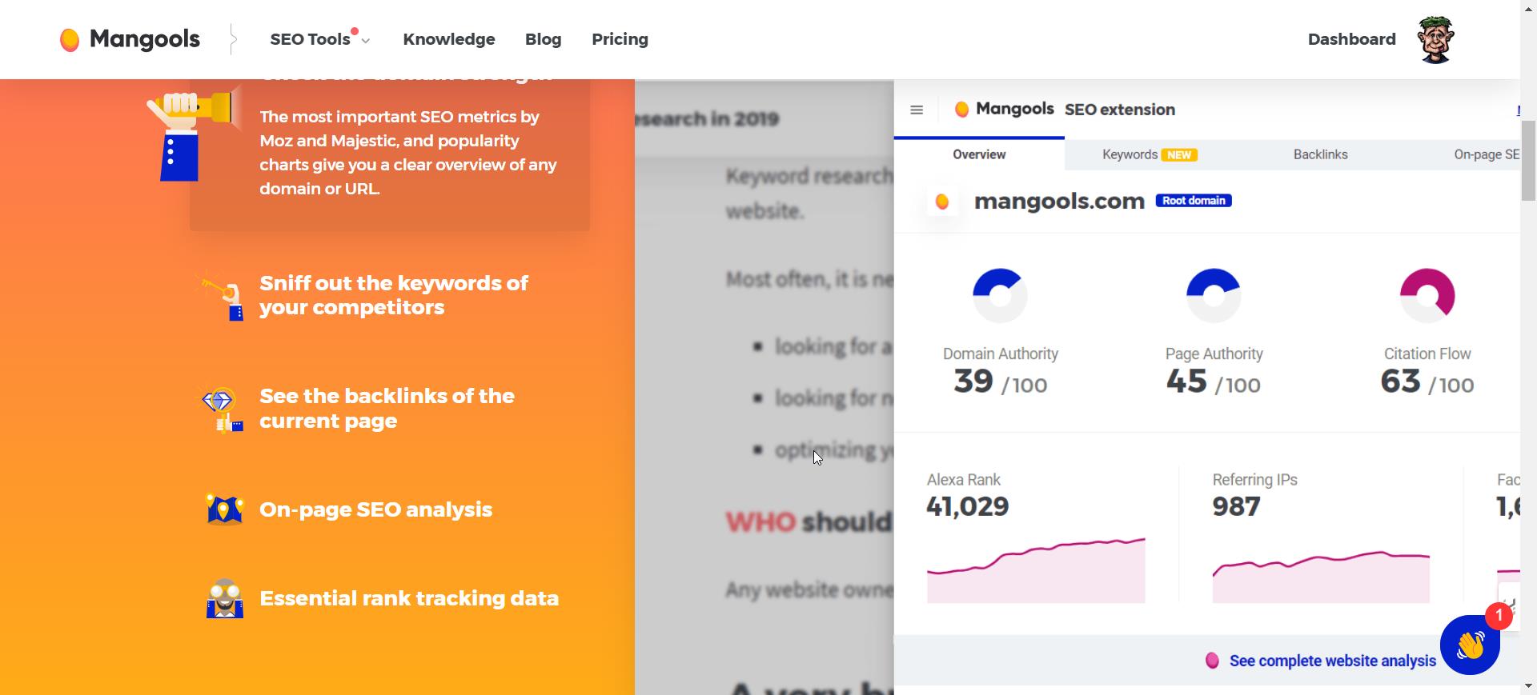
Task: Select the binoculars backlinks icon
Action: 221,409
